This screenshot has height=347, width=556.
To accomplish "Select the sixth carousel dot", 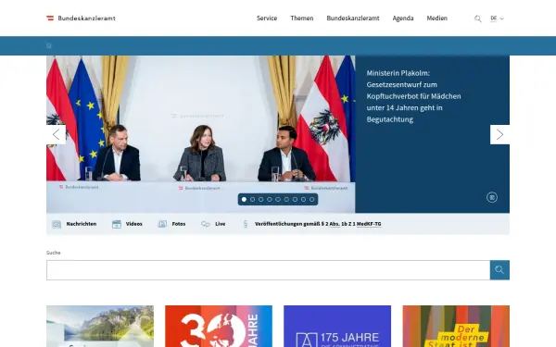I will point(286,199).
